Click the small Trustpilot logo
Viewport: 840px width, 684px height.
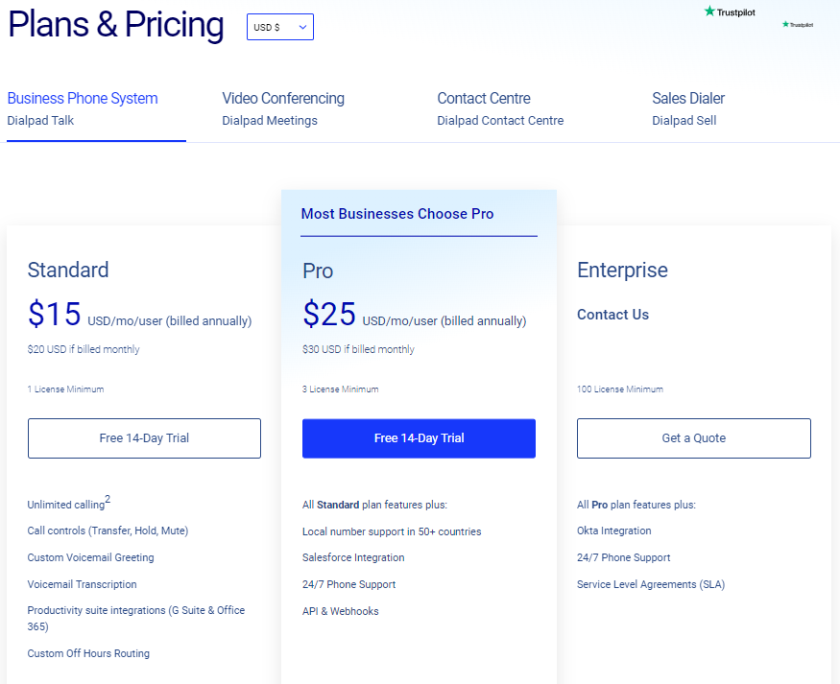coord(798,25)
